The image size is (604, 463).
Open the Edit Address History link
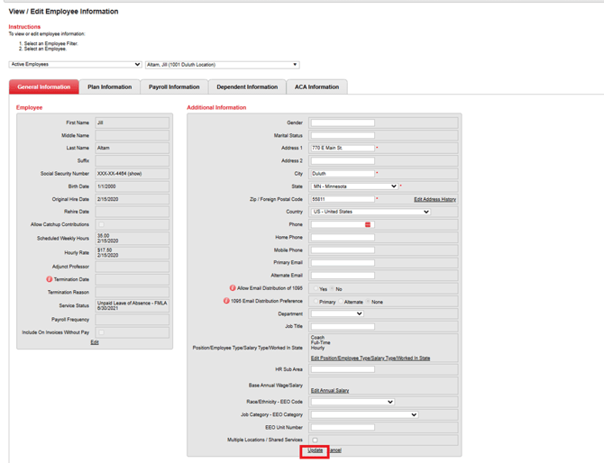pos(435,199)
